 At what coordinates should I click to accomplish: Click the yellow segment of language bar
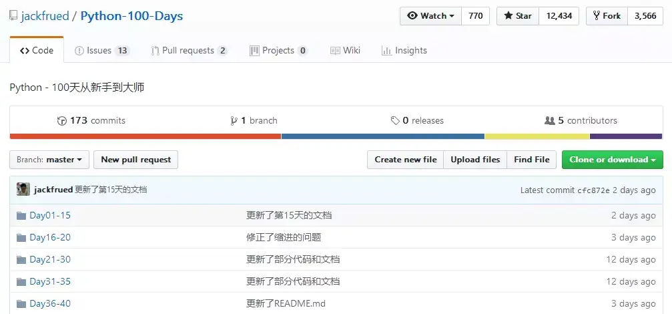pyautogui.click(x=537, y=136)
